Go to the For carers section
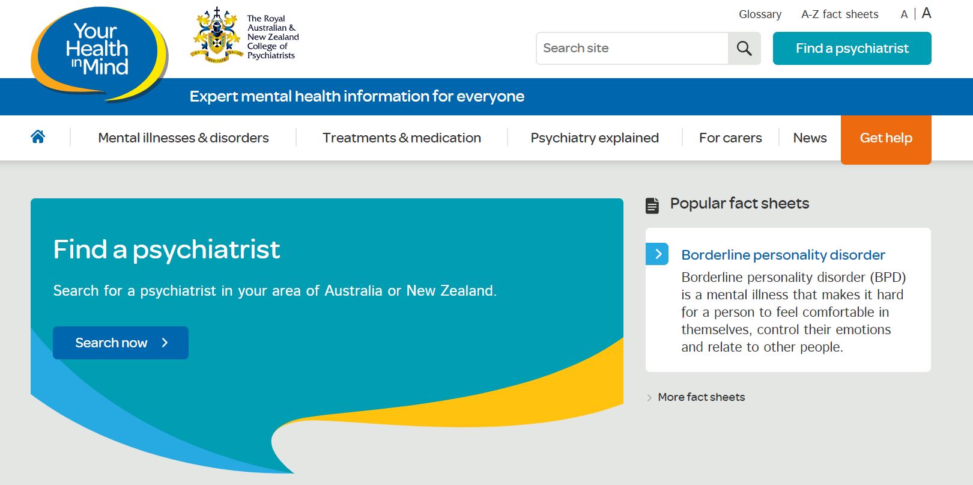The height and width of the screenshot is (485, 973). coord(730,138)
